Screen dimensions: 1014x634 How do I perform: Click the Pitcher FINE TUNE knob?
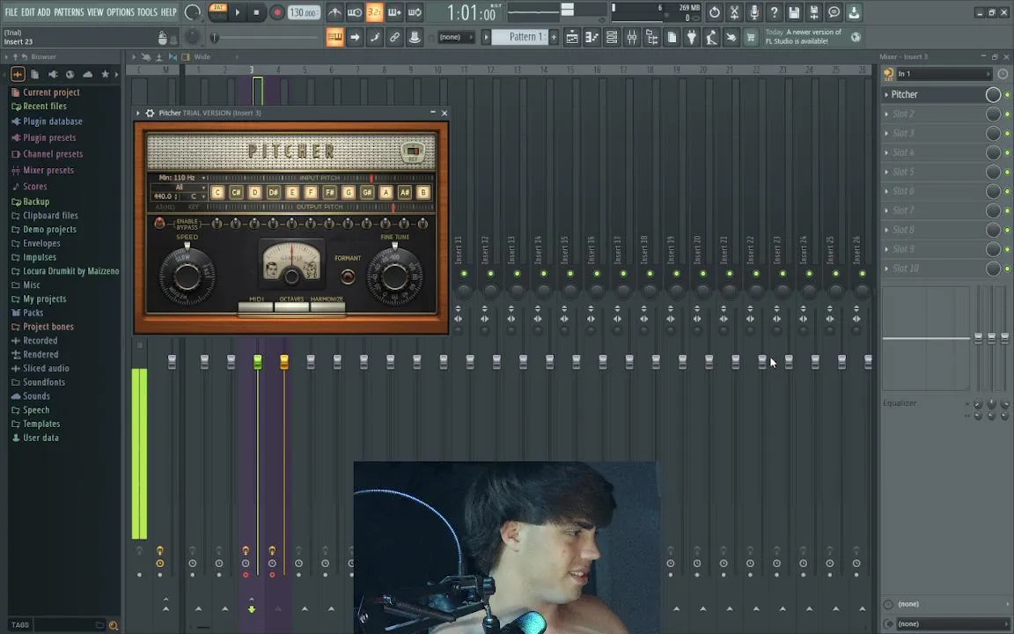[x=394, y=276]
